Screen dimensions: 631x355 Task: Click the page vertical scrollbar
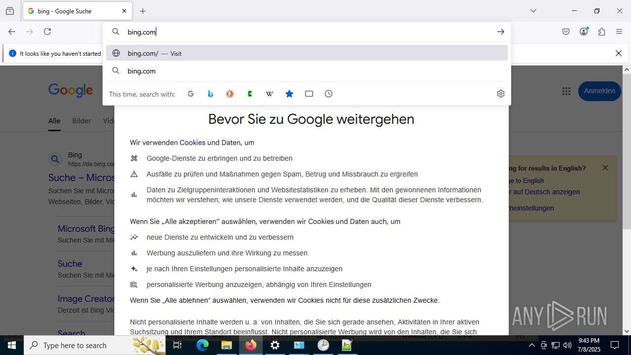click(627, 151)
